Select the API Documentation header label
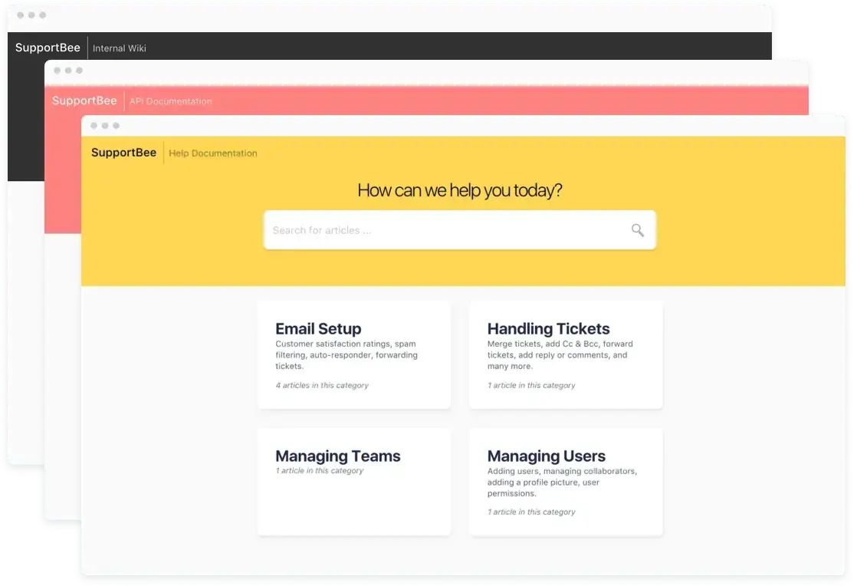 click(171, 100)
